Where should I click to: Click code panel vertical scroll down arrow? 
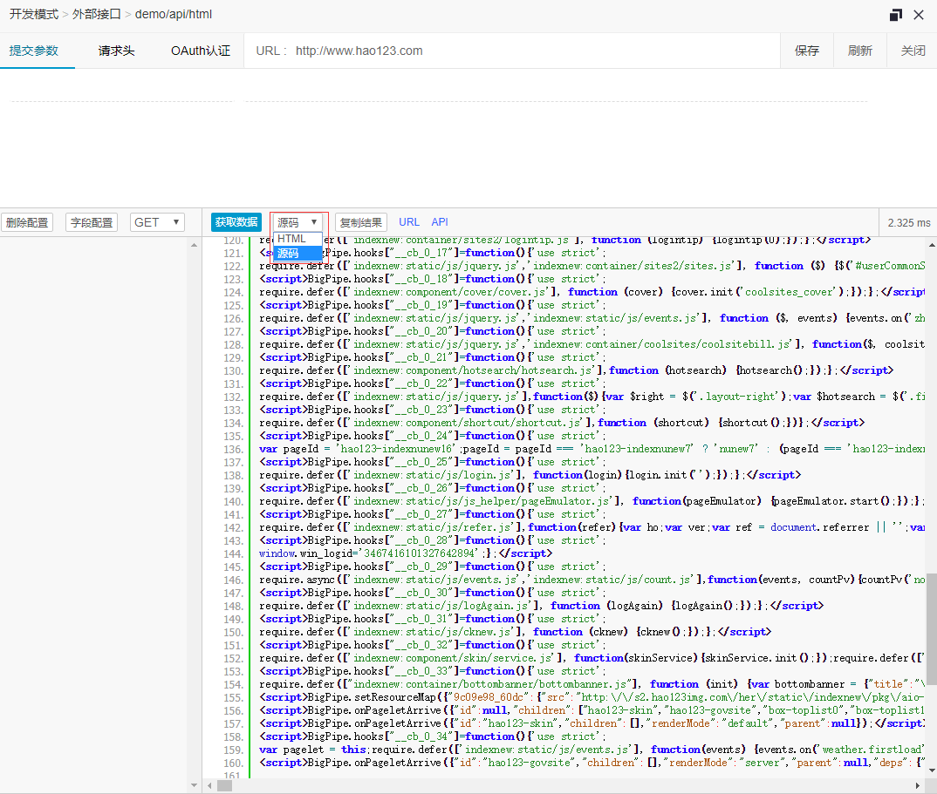click(x=932, y=771)
